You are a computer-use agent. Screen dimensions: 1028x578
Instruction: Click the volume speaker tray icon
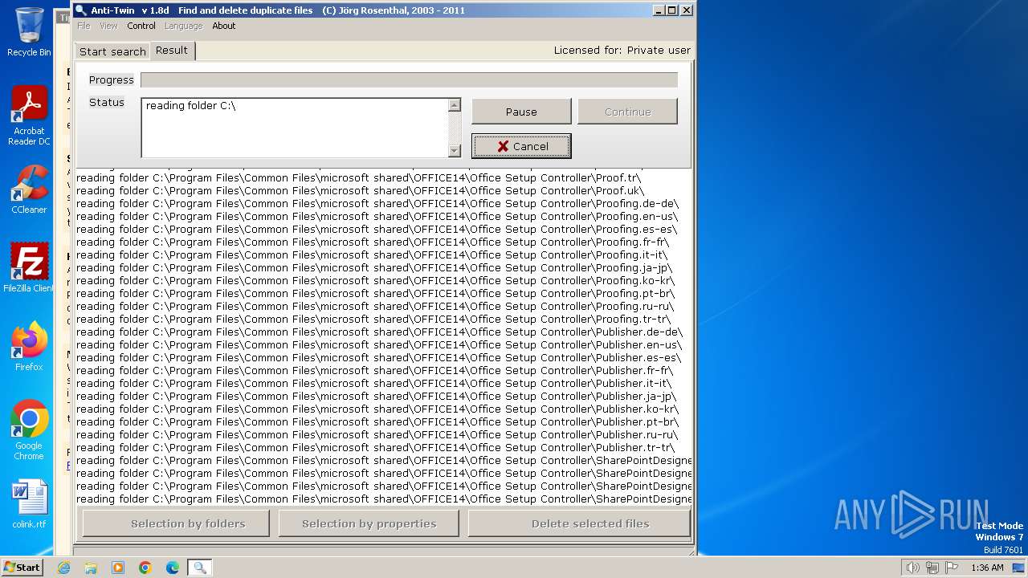point(912,568)
